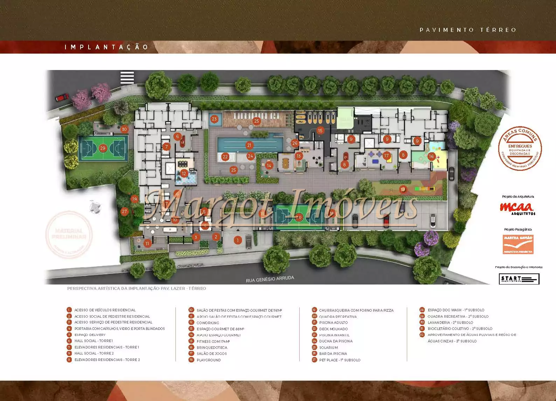Click the north compass symbol on the plan
The image size is (556, 401).
coord(95,208)
